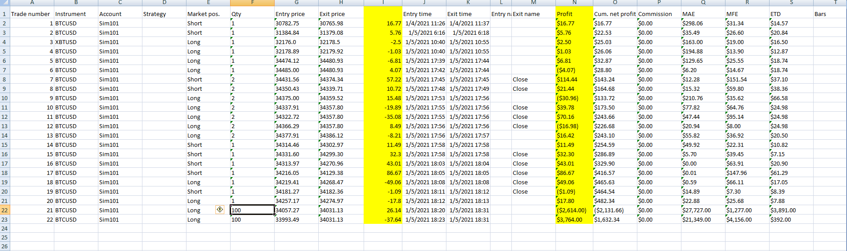
Task: Click the 'Strategy' header cell
Action: (164, 14)
